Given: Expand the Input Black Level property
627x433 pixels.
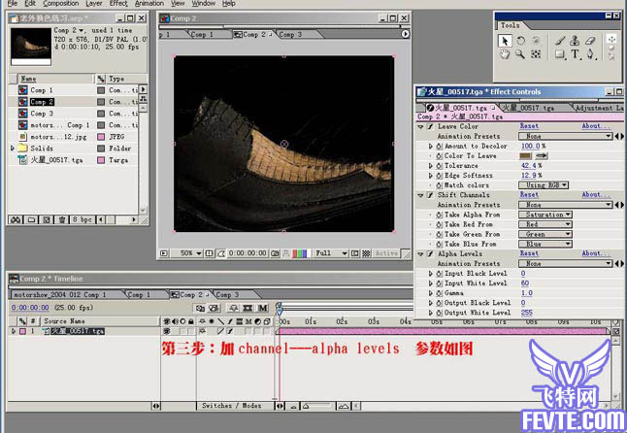Looking at the screenshot, I should (431, 274).
